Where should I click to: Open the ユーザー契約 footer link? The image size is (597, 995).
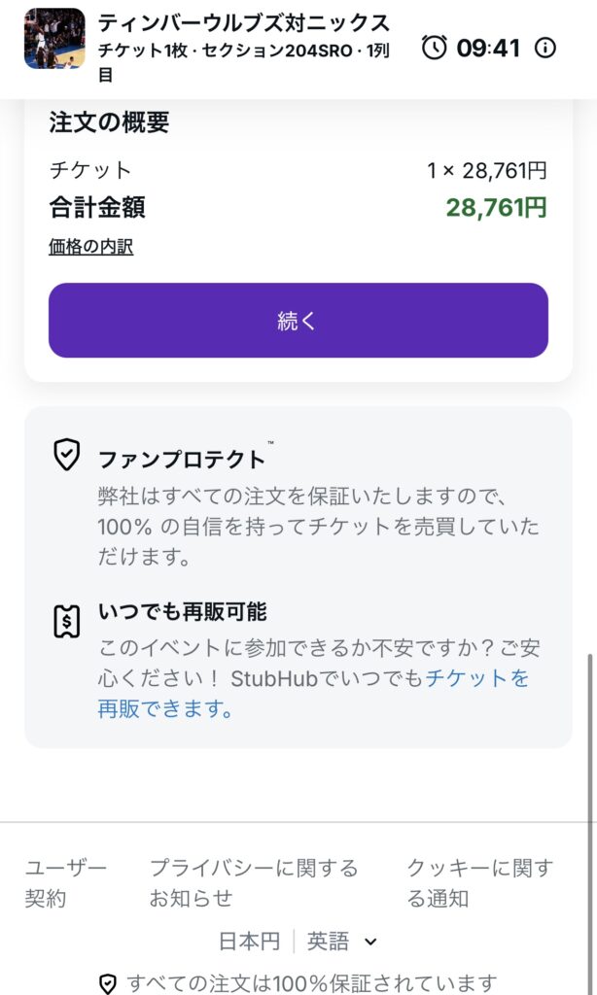[65, 882]
